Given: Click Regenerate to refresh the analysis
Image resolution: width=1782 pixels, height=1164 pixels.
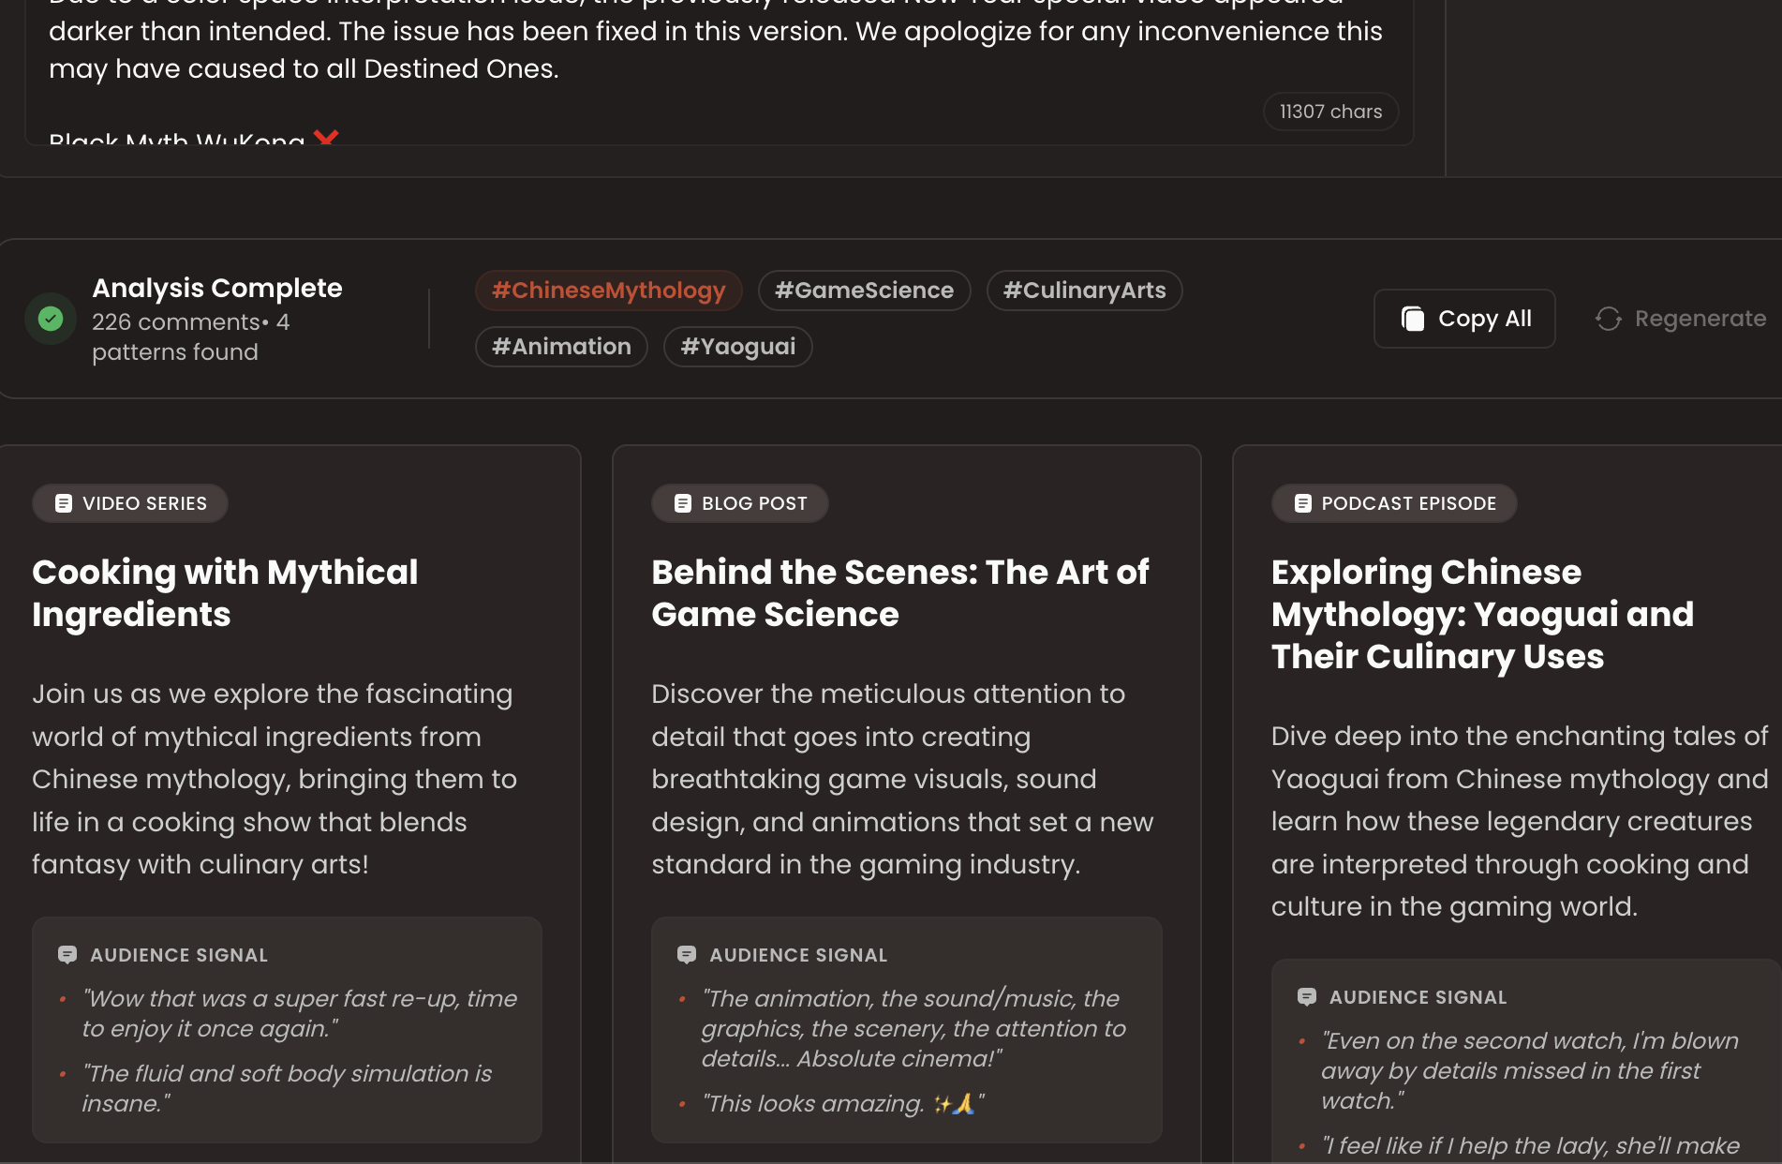Looking at the screenshot, I should pyautogui.click(x=1700, y=319).
